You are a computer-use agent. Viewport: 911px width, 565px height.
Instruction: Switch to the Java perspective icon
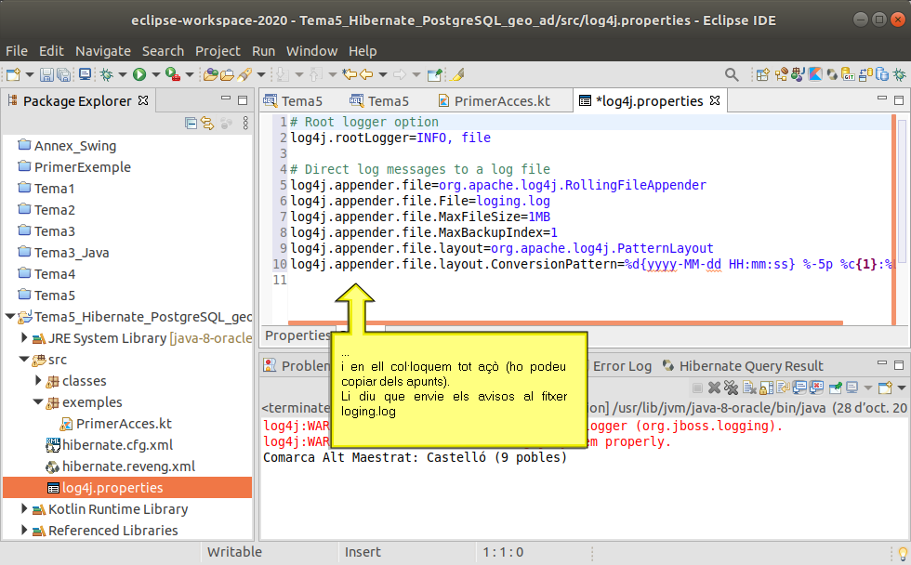point(799,74)
